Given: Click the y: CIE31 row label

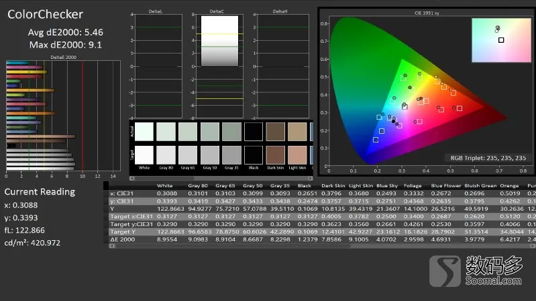Looking at the screenshot, I should tap(121, 201).
